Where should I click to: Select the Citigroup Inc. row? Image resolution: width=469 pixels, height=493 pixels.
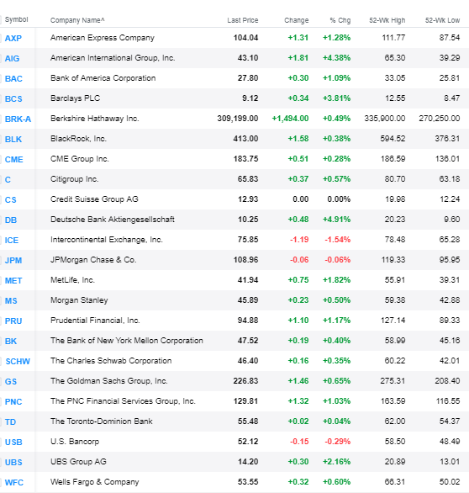click(x=234, y=179)
